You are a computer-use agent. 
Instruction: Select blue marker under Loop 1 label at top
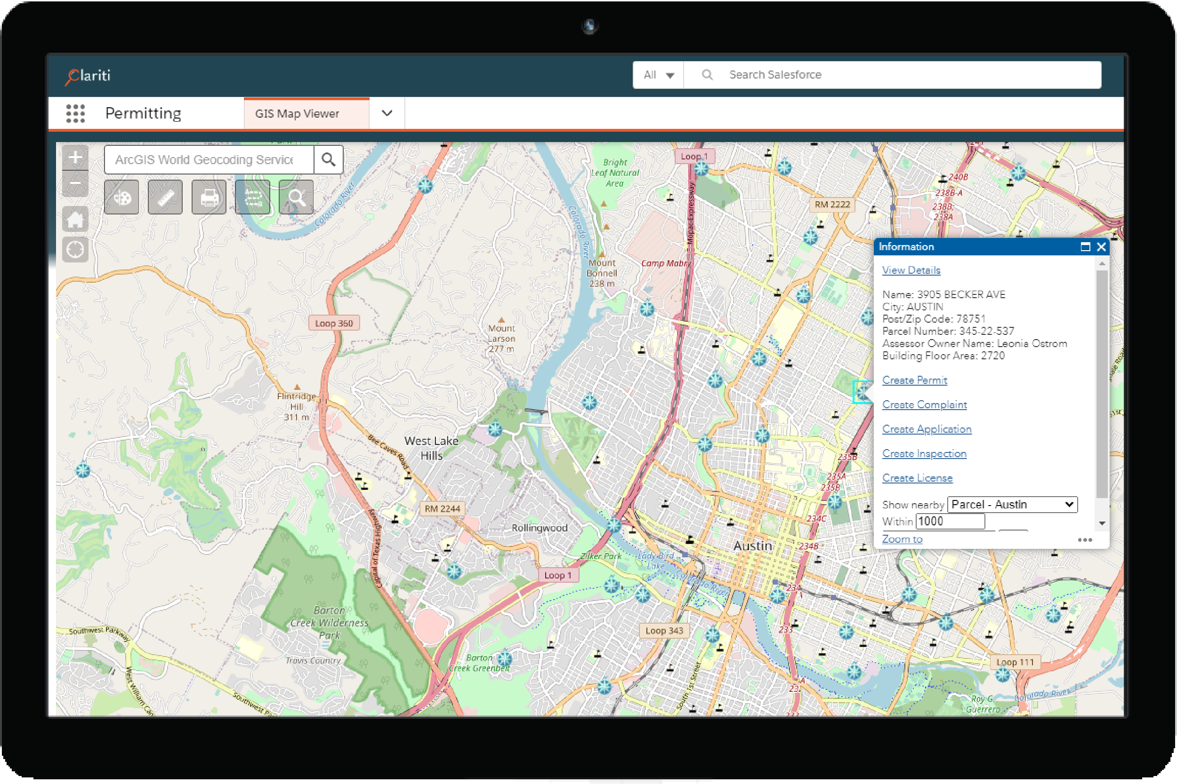click(701, 168)
